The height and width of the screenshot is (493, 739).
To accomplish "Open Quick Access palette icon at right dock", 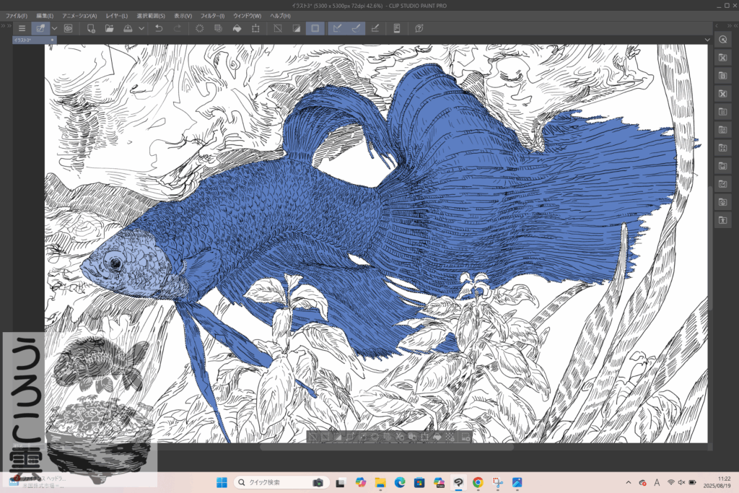I will 722,40.
